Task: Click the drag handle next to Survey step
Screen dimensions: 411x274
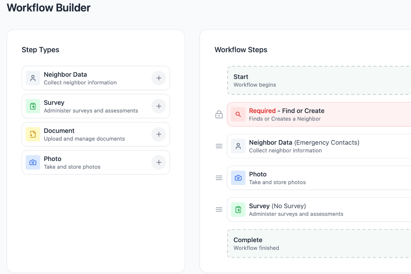Action: point(219,209)
